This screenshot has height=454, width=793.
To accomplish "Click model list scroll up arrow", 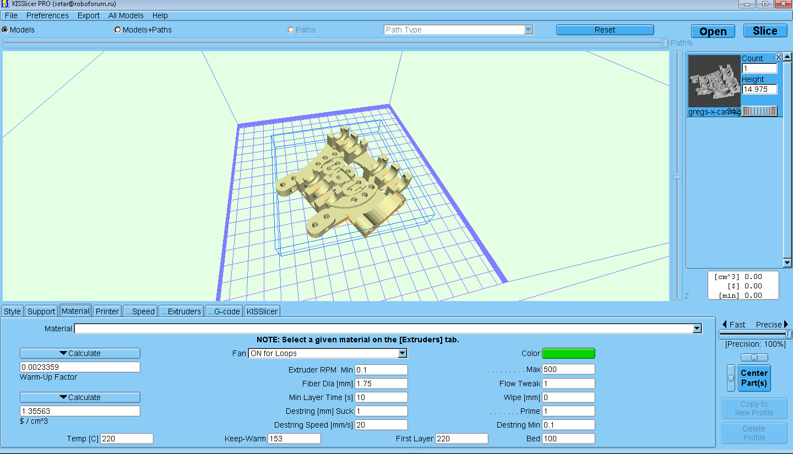I will [x=787, y=57].
